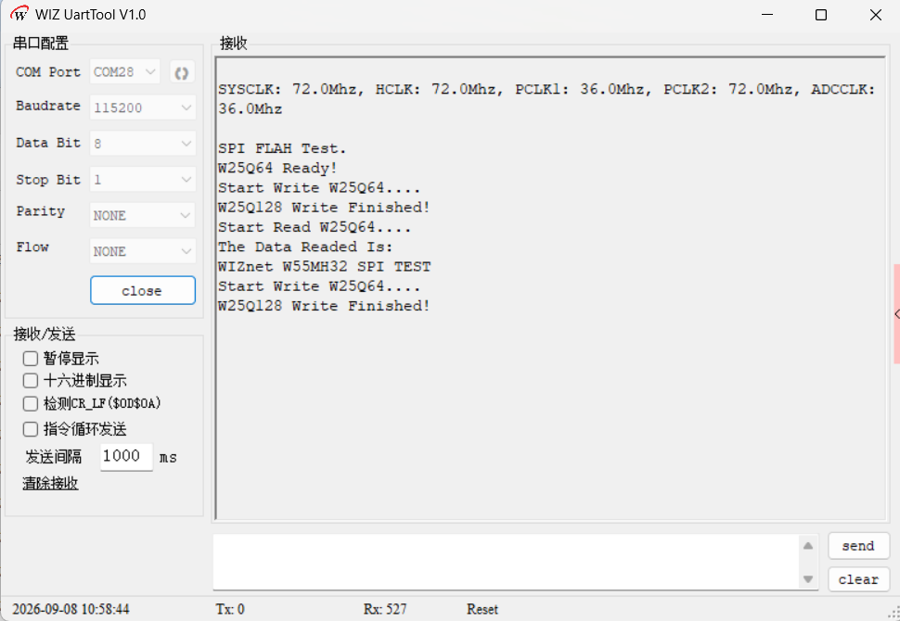The width and height of the screenshot is (900, 621).
Task: Minimize the UartTool window
Action: (766, 15)
